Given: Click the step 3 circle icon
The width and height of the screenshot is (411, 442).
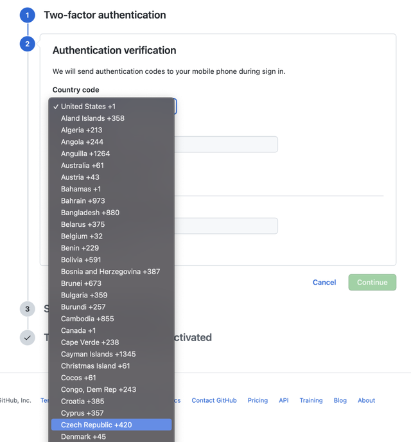Looking at the screenshot, I should (x=27, y=309).
